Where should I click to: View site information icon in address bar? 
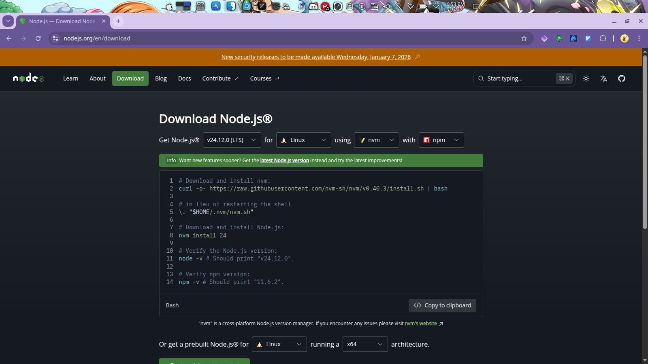pyautogui.click(x=55, y=38)
